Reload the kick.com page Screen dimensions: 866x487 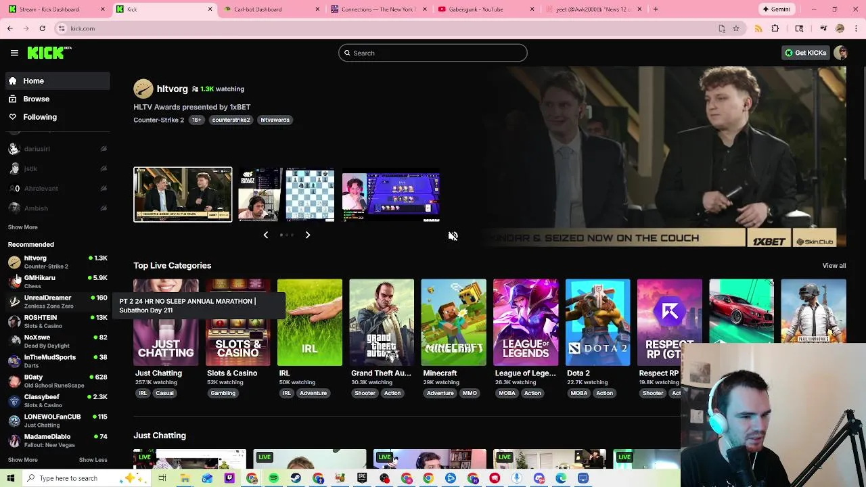[x=42, y=28]
